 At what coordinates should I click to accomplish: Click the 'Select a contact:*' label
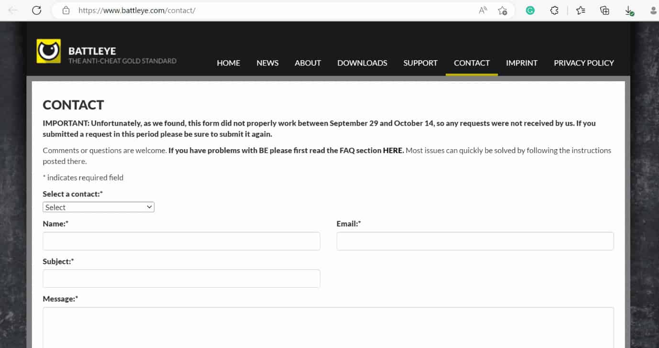coord(73,194)
